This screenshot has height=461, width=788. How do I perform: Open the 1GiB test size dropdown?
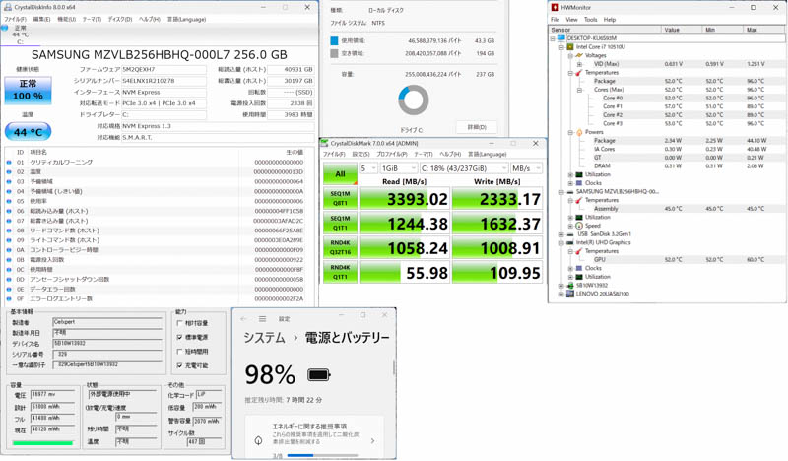pyautogui.click(x=399, y=168)
